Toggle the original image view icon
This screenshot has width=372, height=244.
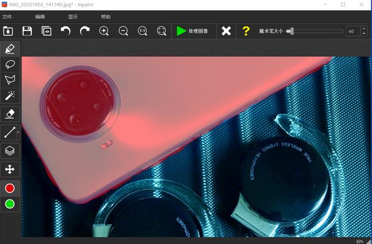46,31
